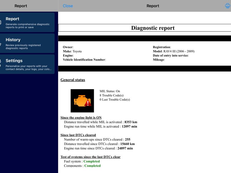Click the check engine warning image
The width and height of the screenshot is (231, 173).
point(82,101)
